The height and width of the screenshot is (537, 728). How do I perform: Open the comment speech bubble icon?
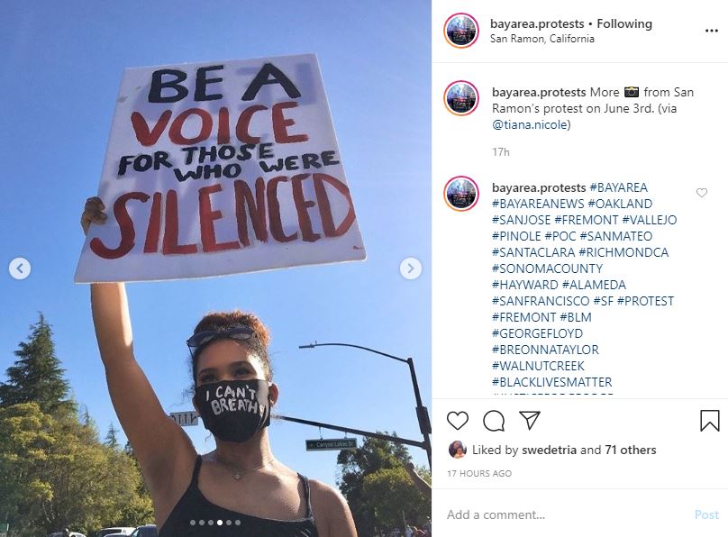494,421
